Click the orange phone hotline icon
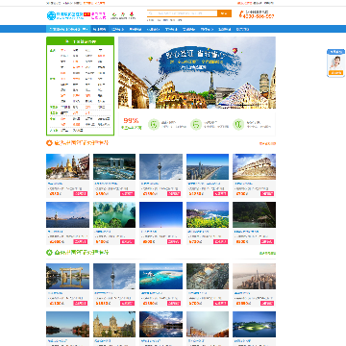This screenshot has height=346, width=346. pos(241,14)
